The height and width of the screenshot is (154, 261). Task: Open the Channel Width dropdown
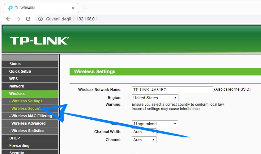click(144, 132)
